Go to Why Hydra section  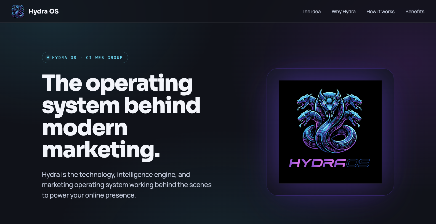344,12
